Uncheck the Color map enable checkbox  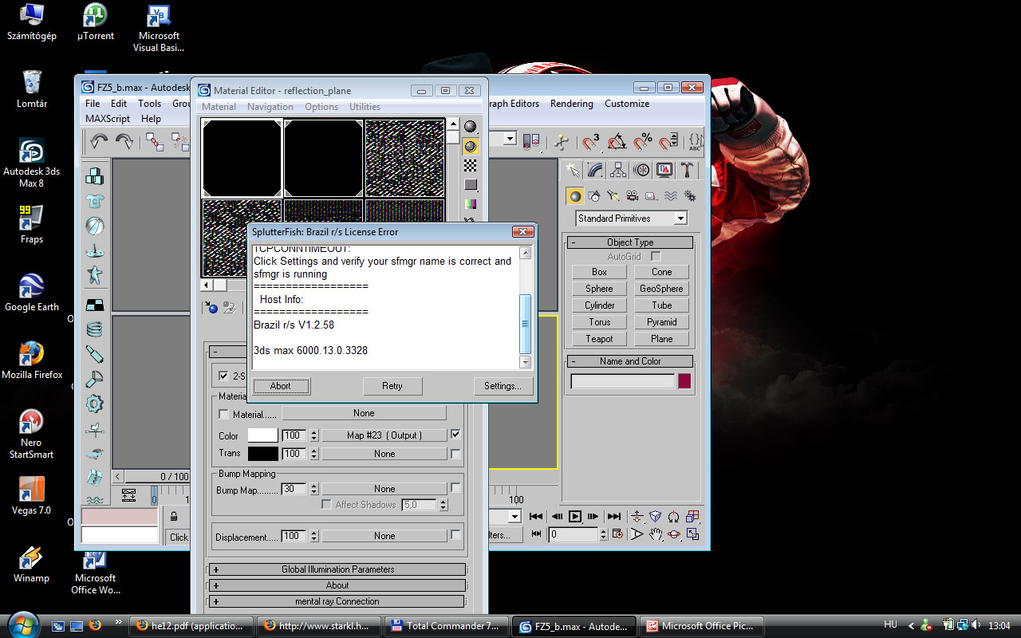tap(455, 435)
